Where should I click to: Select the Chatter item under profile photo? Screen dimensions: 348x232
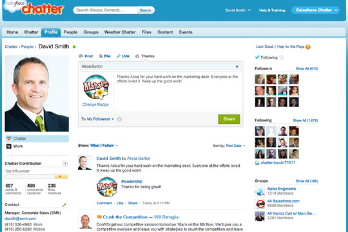click(37, 139)
